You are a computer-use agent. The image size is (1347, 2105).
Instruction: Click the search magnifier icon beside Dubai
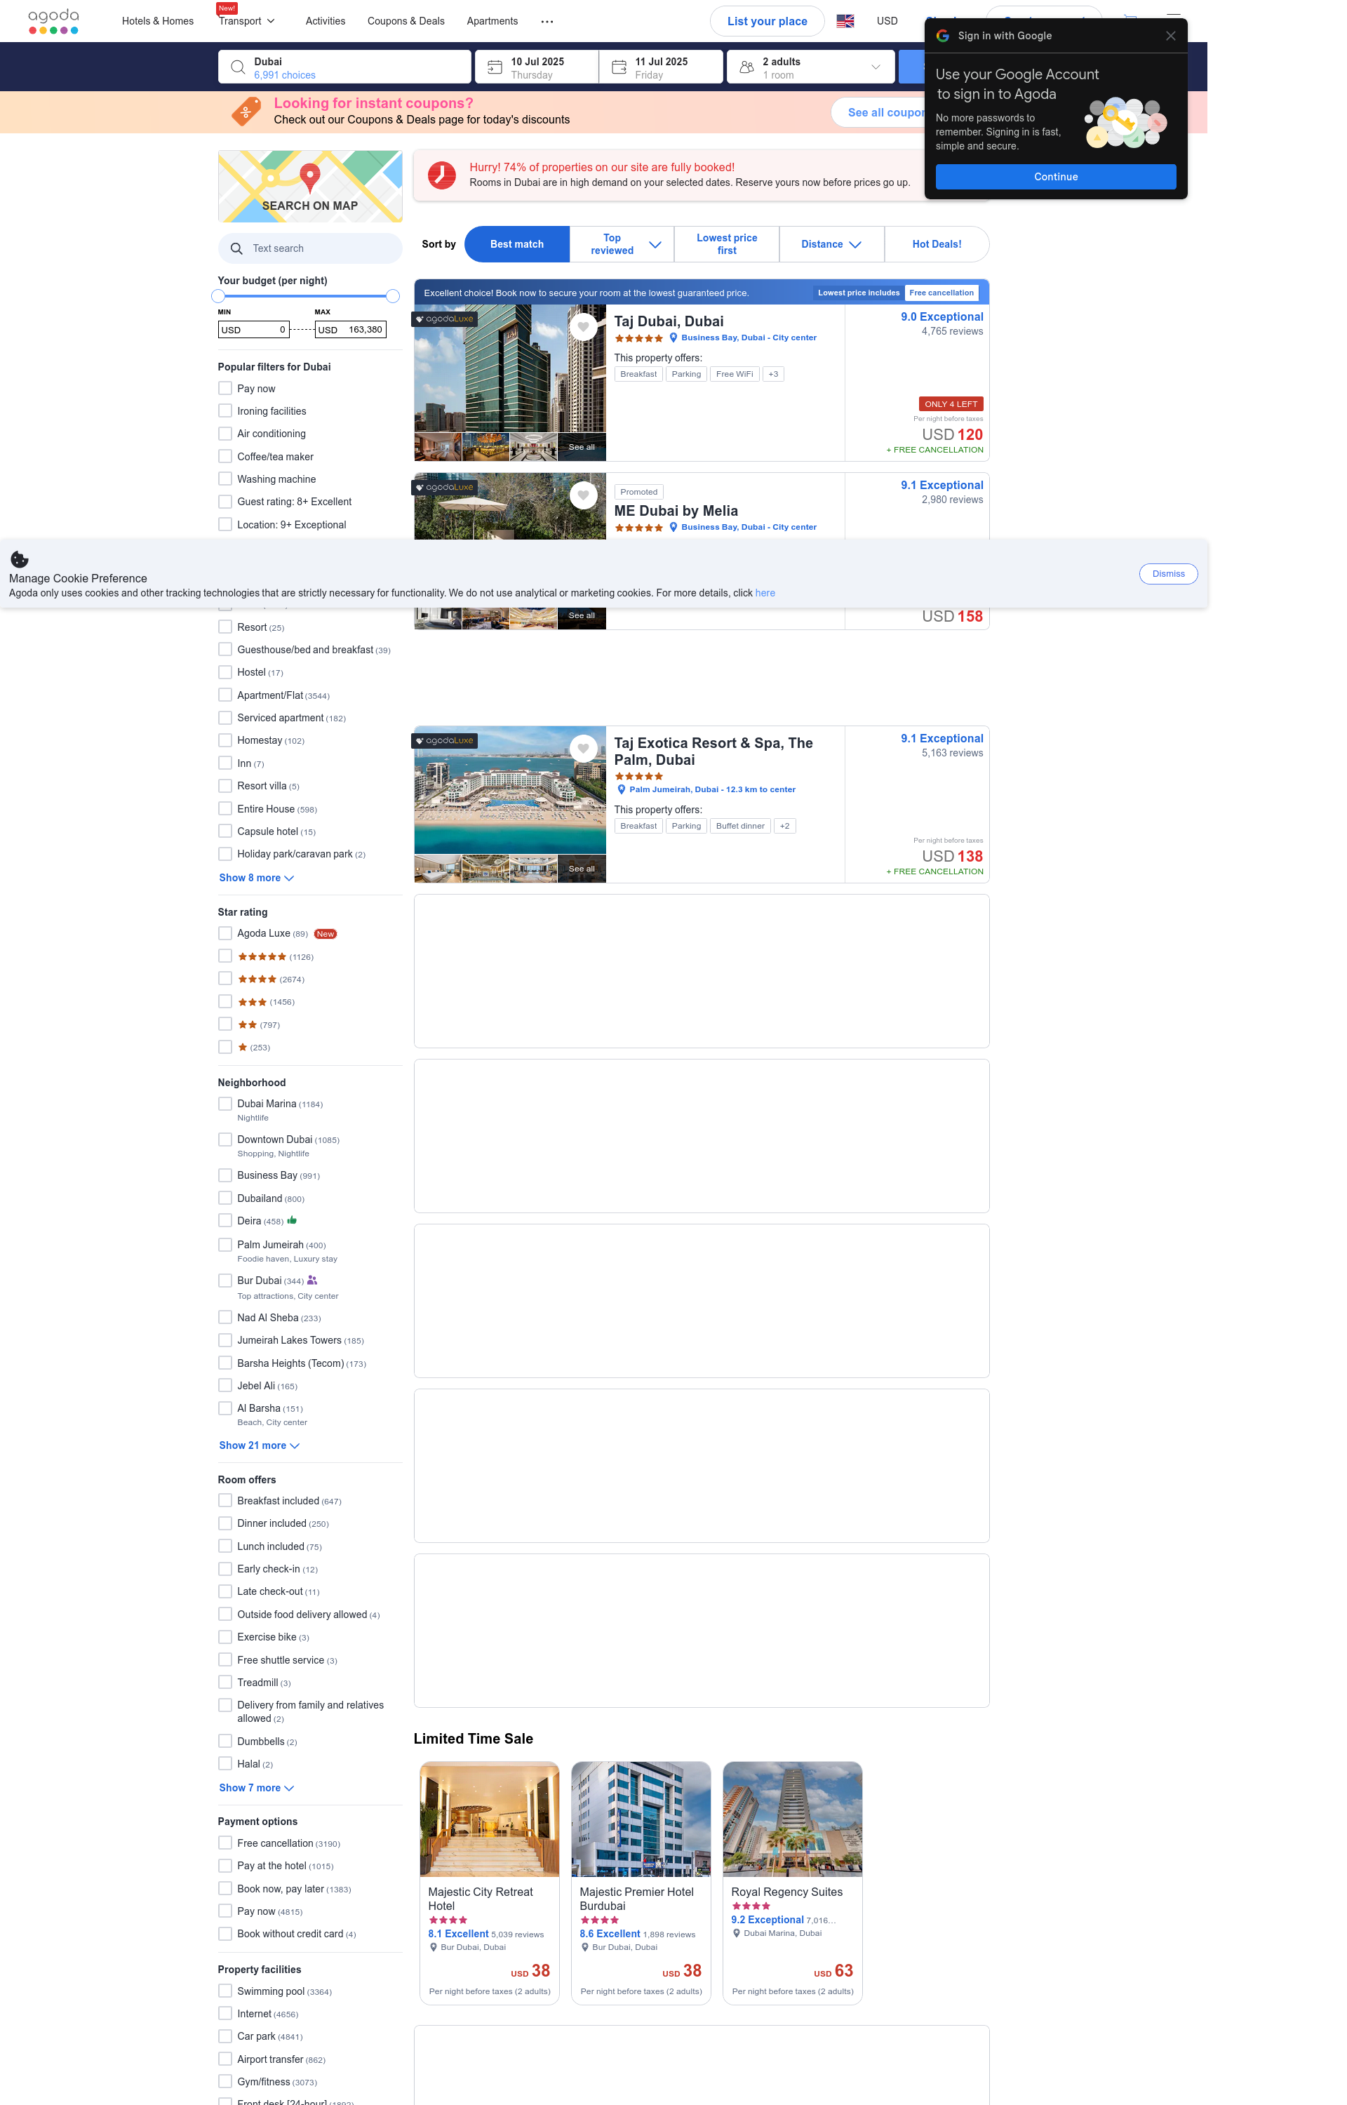237,67
